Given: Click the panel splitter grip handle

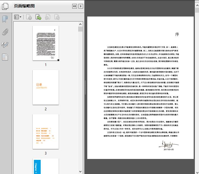Looking at the screenshot, I should click(x=85, y=87).
